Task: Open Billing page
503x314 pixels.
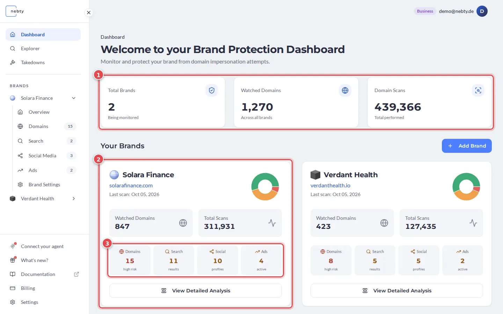Action: [x=43, y=288]
